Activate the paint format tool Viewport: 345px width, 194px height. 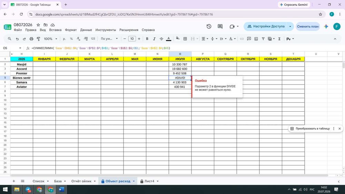(38, 39)
